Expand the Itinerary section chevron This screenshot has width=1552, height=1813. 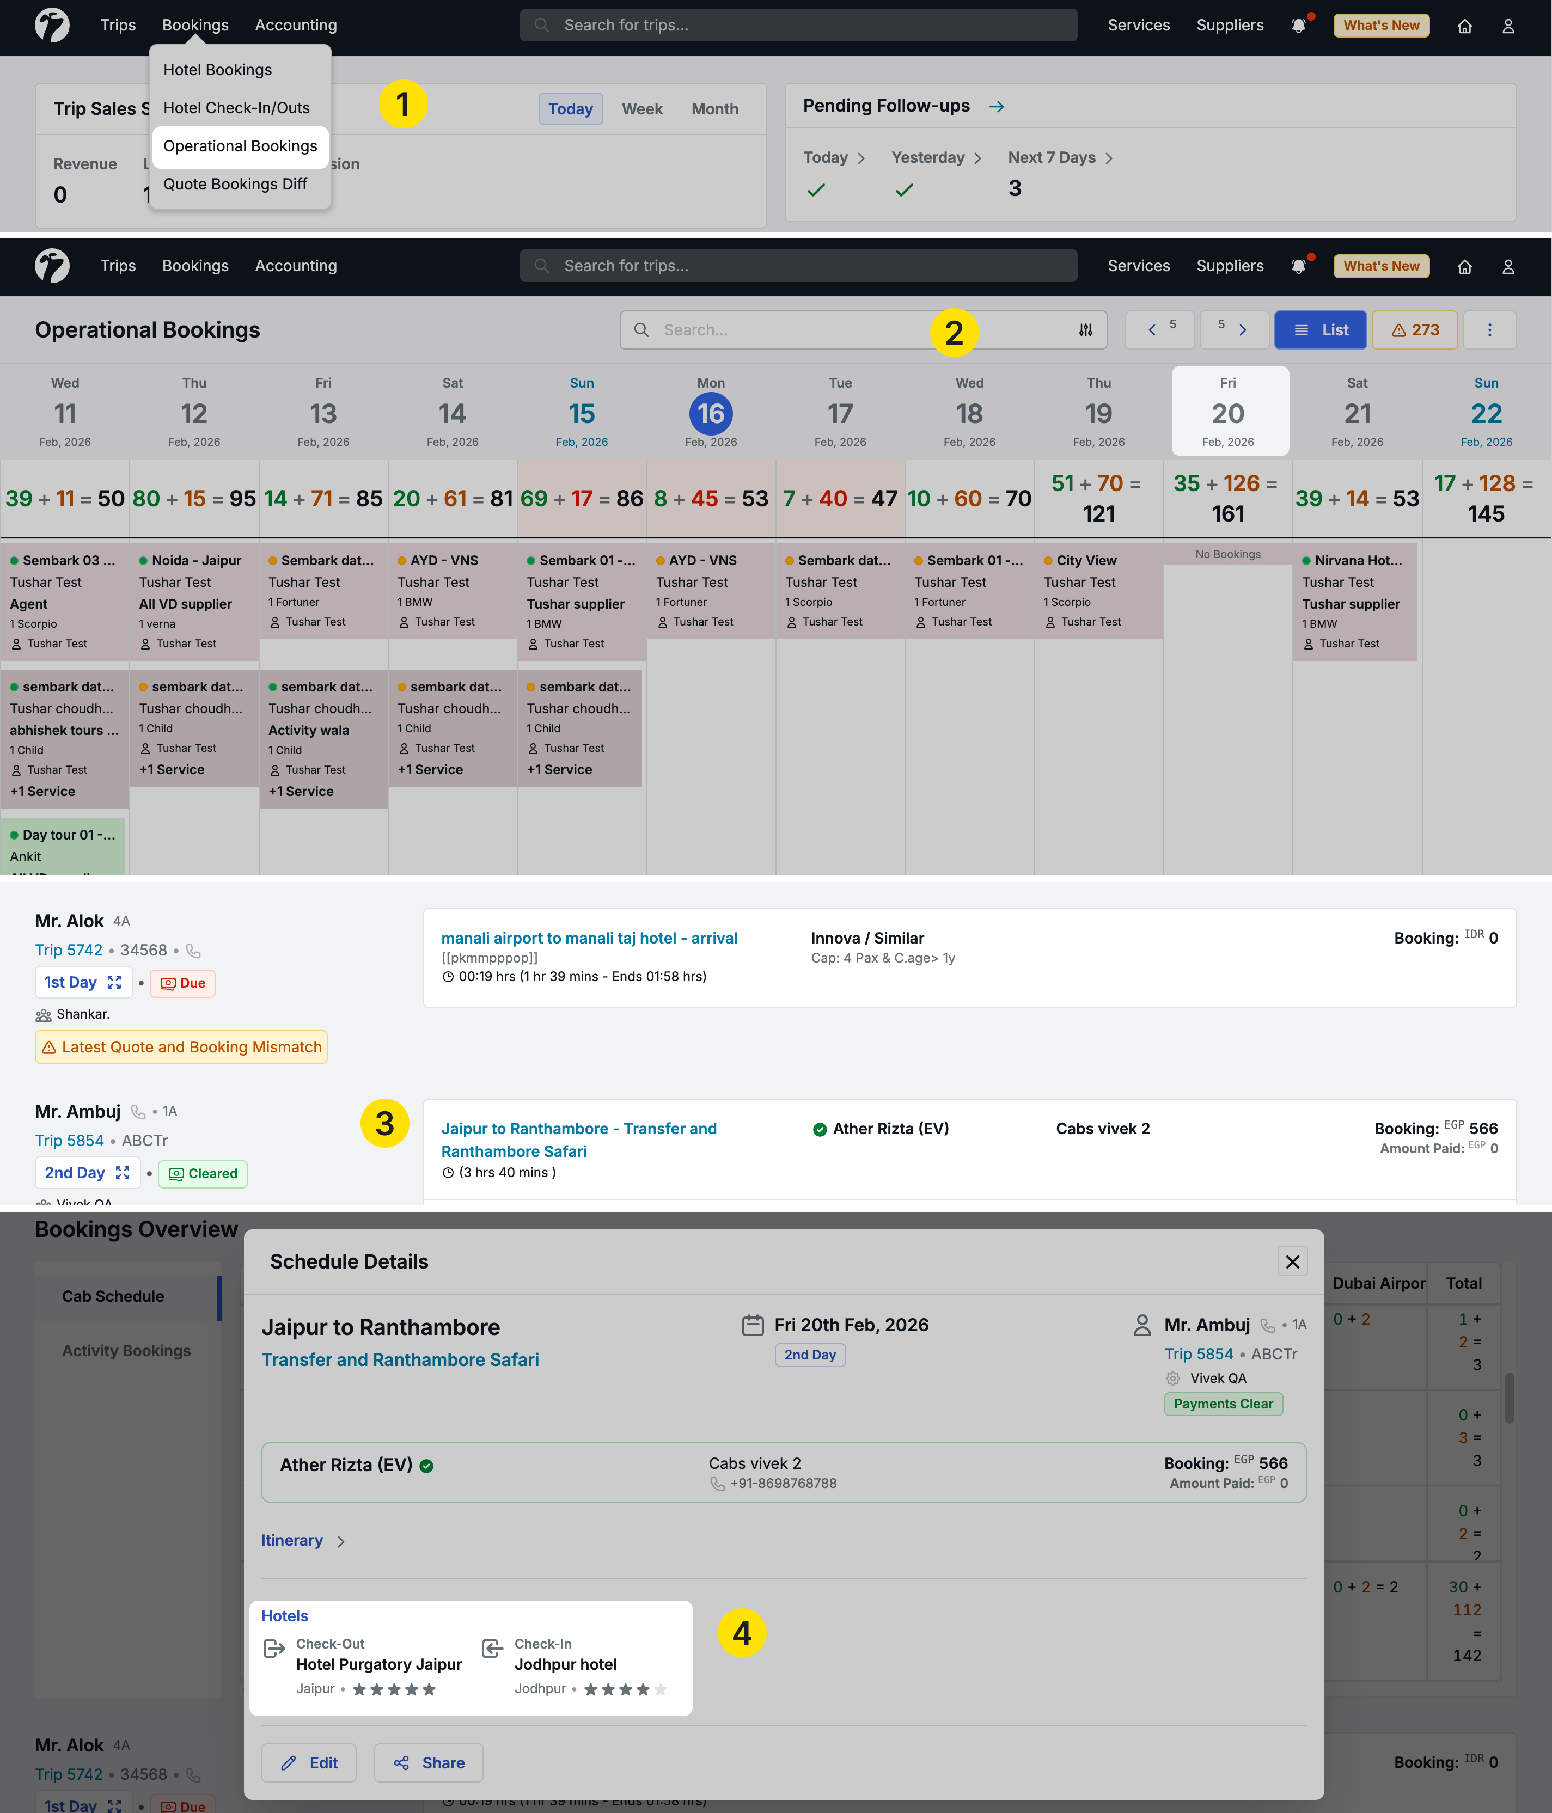340,1541
